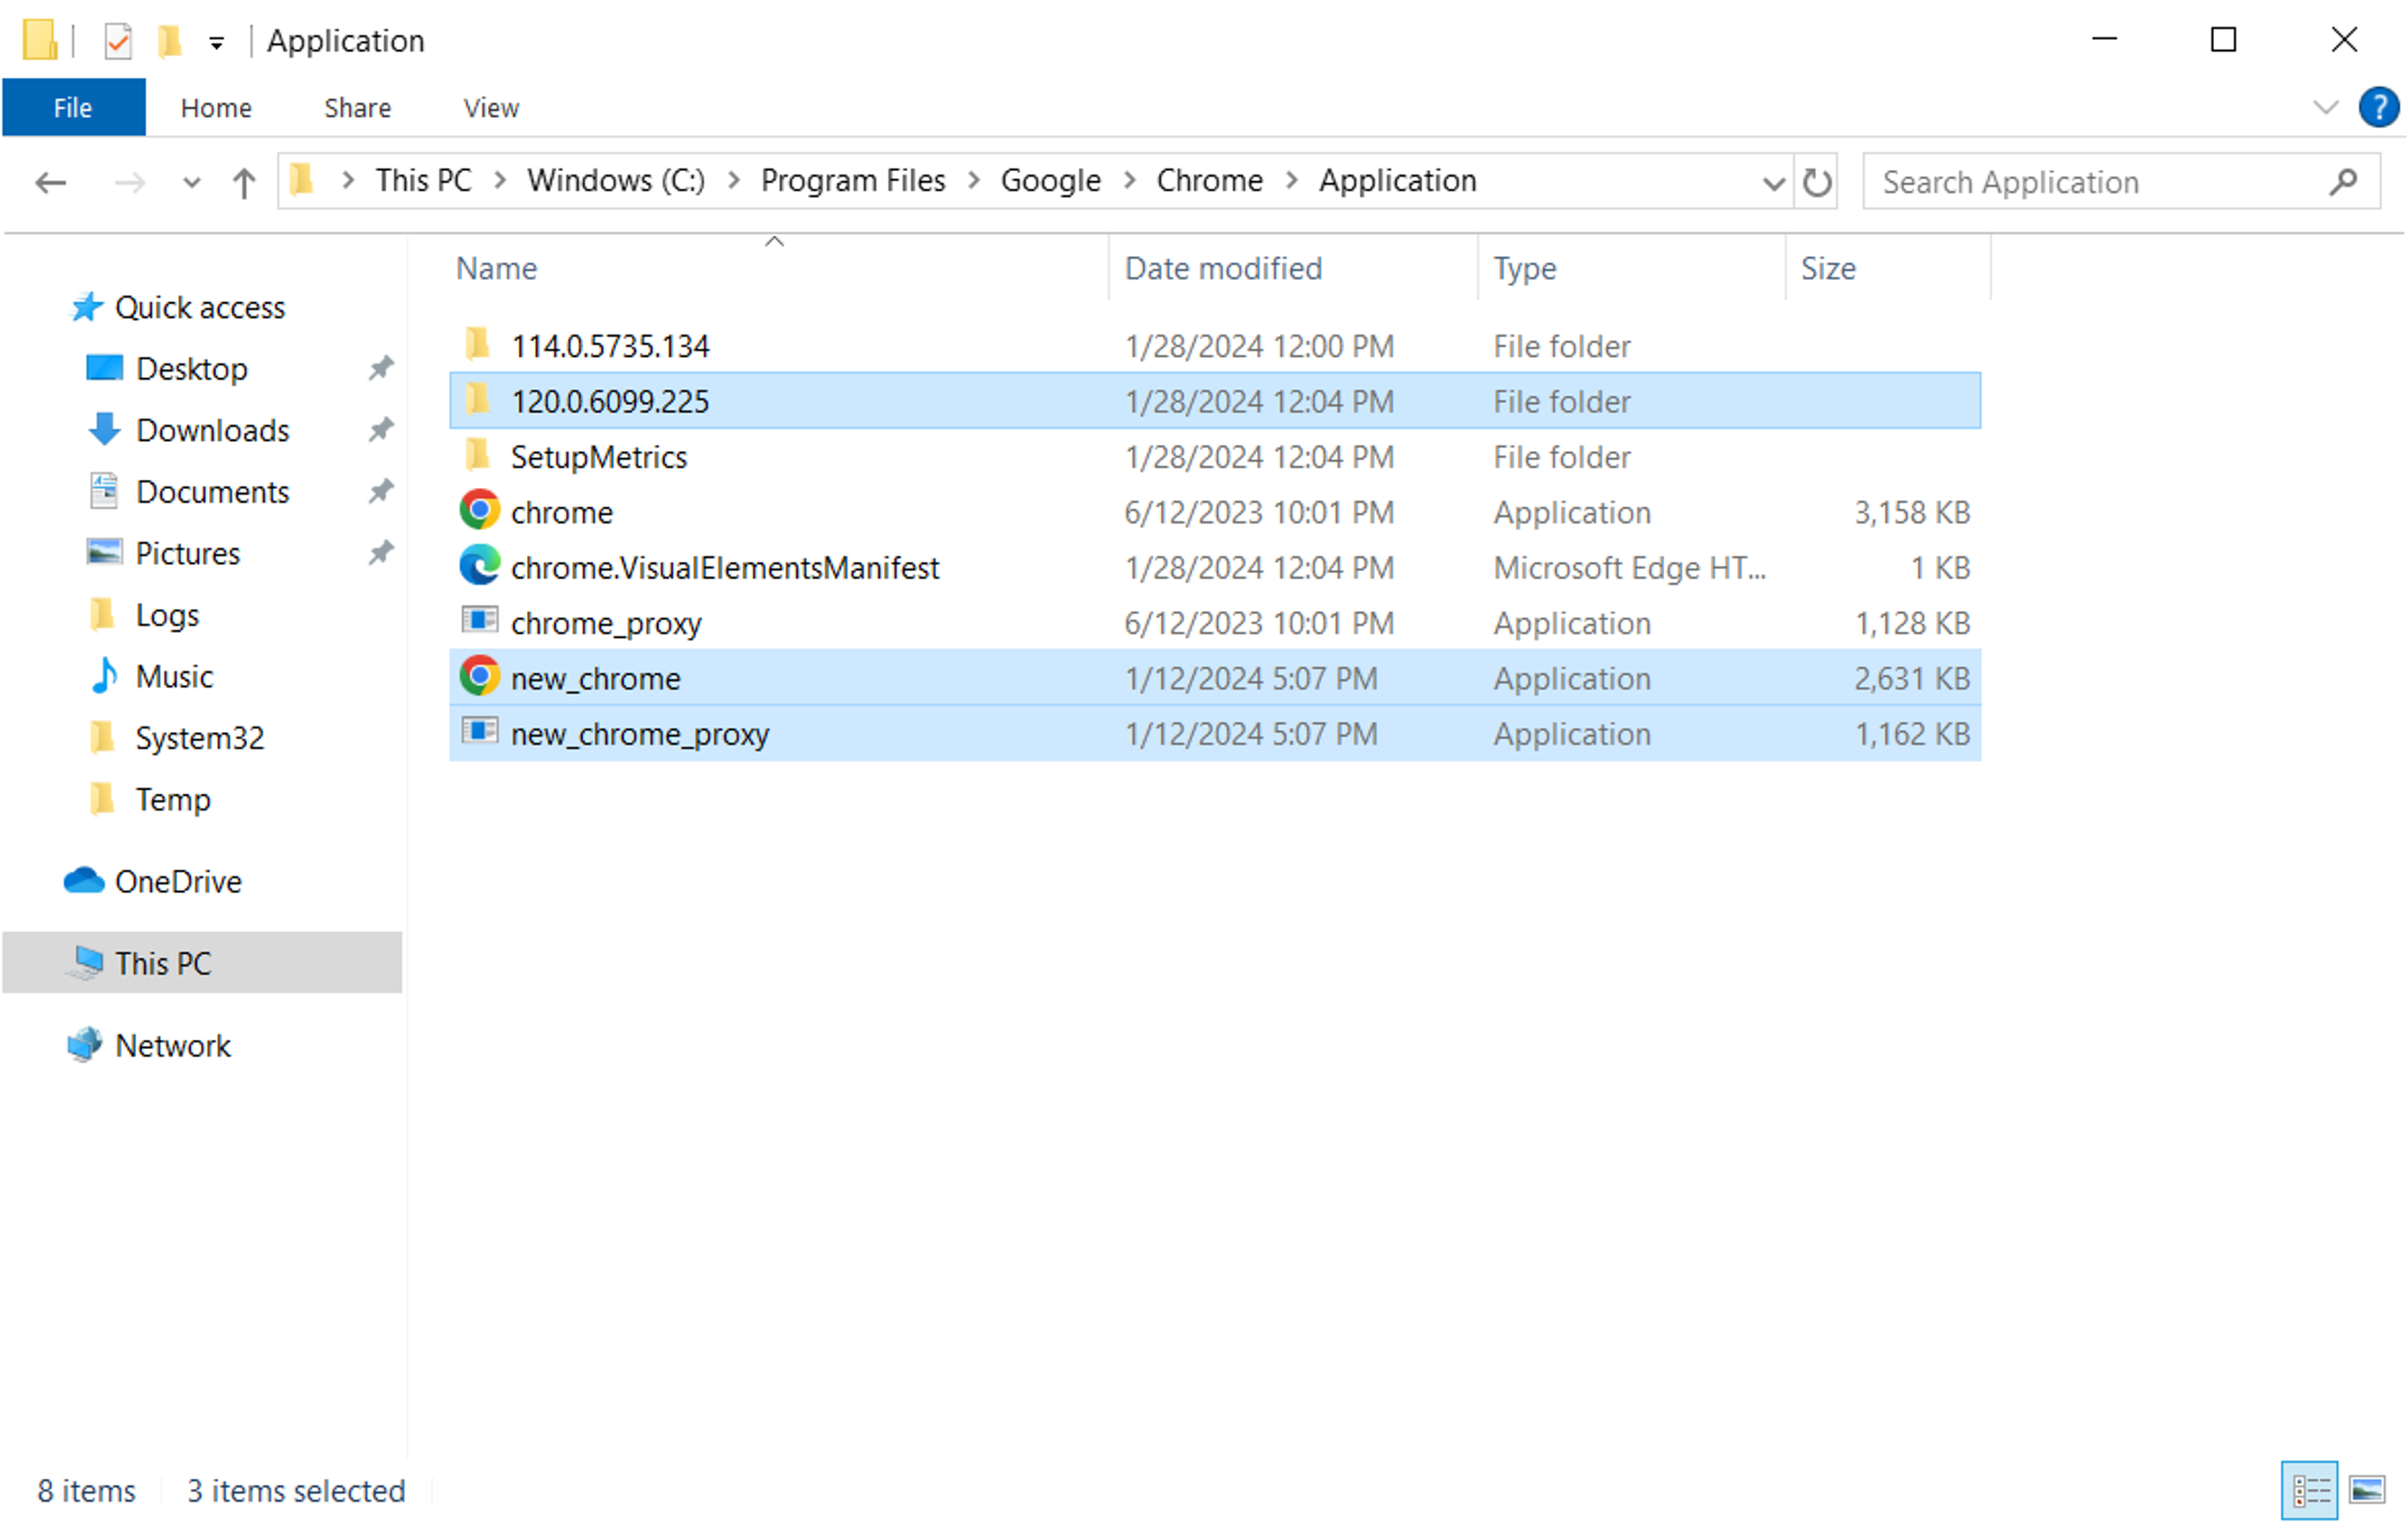Open Temp folder in navigation pane
The height and width of the screenshot is (1522, 2408).
[173, 799]
